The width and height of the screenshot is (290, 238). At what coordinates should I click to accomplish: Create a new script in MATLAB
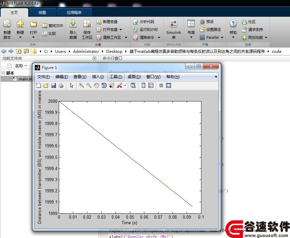click(7, 29)
